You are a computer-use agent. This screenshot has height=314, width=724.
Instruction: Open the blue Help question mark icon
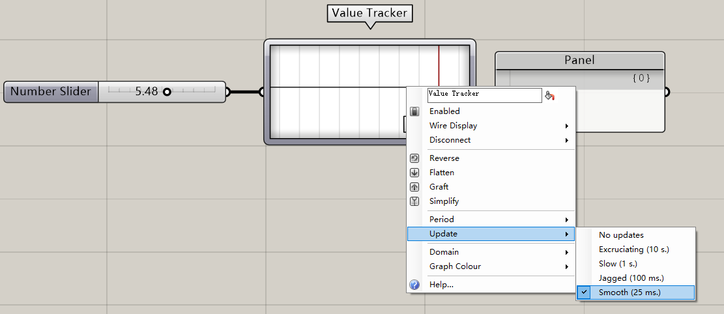click(x=414, y=285)
